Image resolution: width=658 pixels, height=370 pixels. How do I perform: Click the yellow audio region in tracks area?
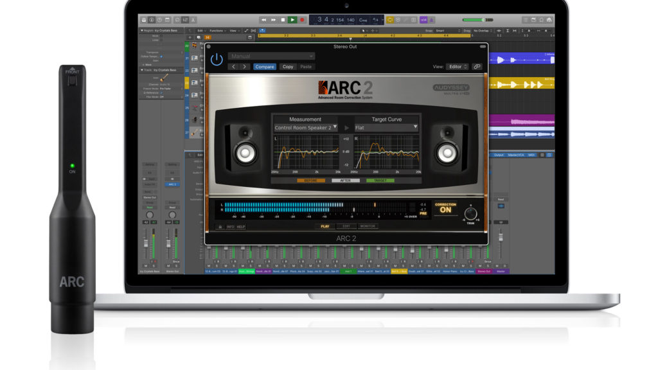[x=522, y=84]
